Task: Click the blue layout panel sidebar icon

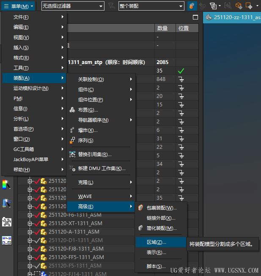Action: 7,240
